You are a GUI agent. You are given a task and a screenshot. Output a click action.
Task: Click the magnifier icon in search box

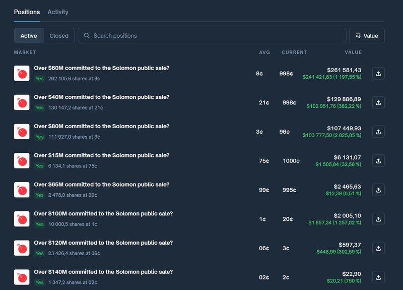click(x=87, y=36)
